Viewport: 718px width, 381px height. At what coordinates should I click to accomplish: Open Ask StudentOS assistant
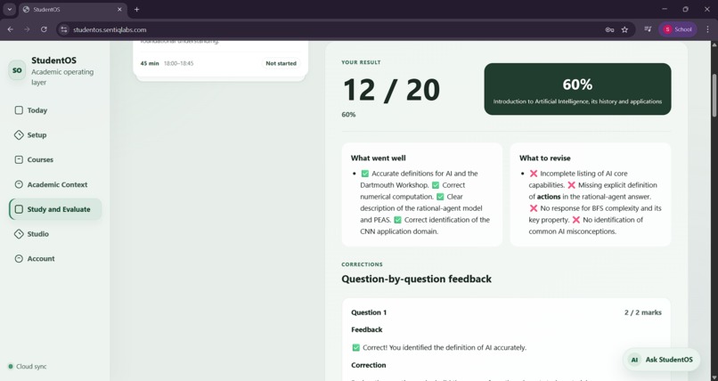pos(661,360)
